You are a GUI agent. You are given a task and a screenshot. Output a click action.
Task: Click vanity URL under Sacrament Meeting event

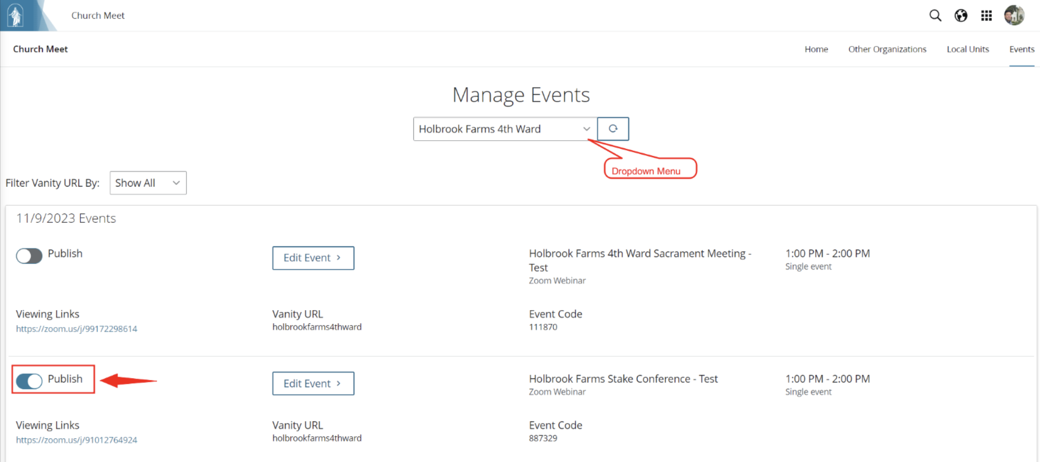pos(317,327)
